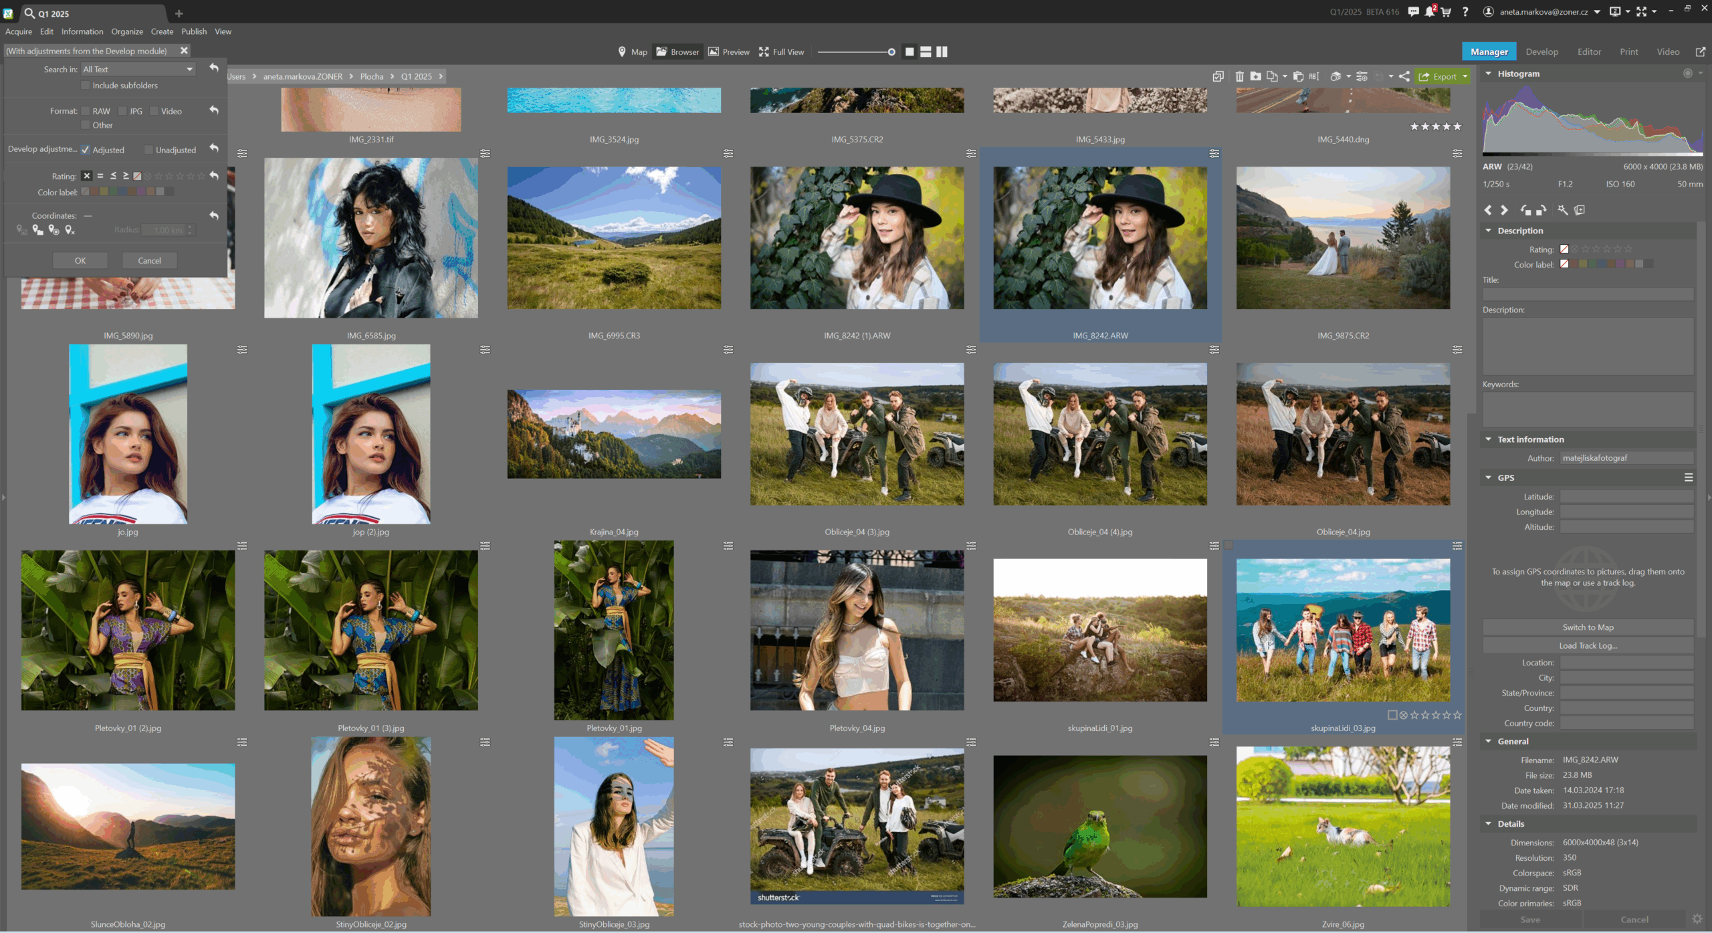Select the yellow color label filter swatch
1712x933 pixels.
(104, 192)
